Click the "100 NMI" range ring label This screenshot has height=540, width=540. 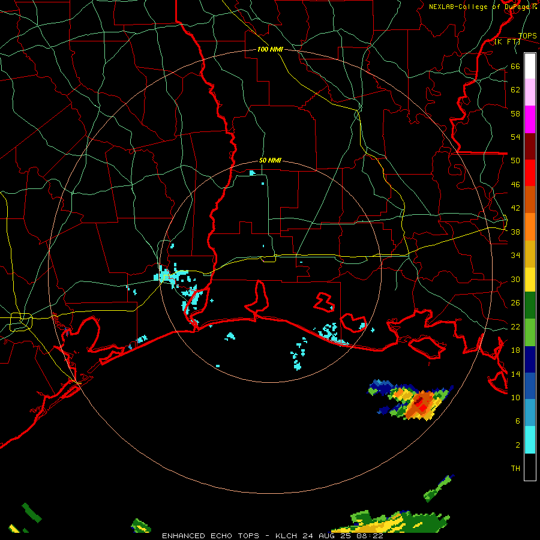tap(270, 49)
